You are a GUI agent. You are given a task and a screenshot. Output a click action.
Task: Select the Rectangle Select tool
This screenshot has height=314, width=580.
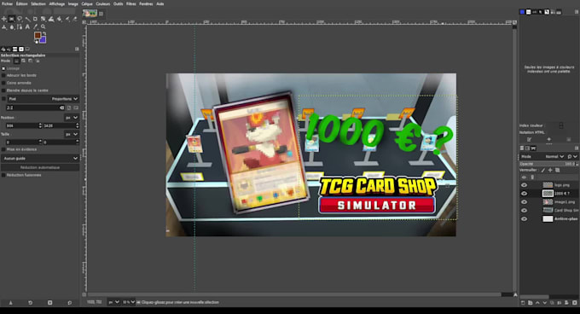pos(11,19)
